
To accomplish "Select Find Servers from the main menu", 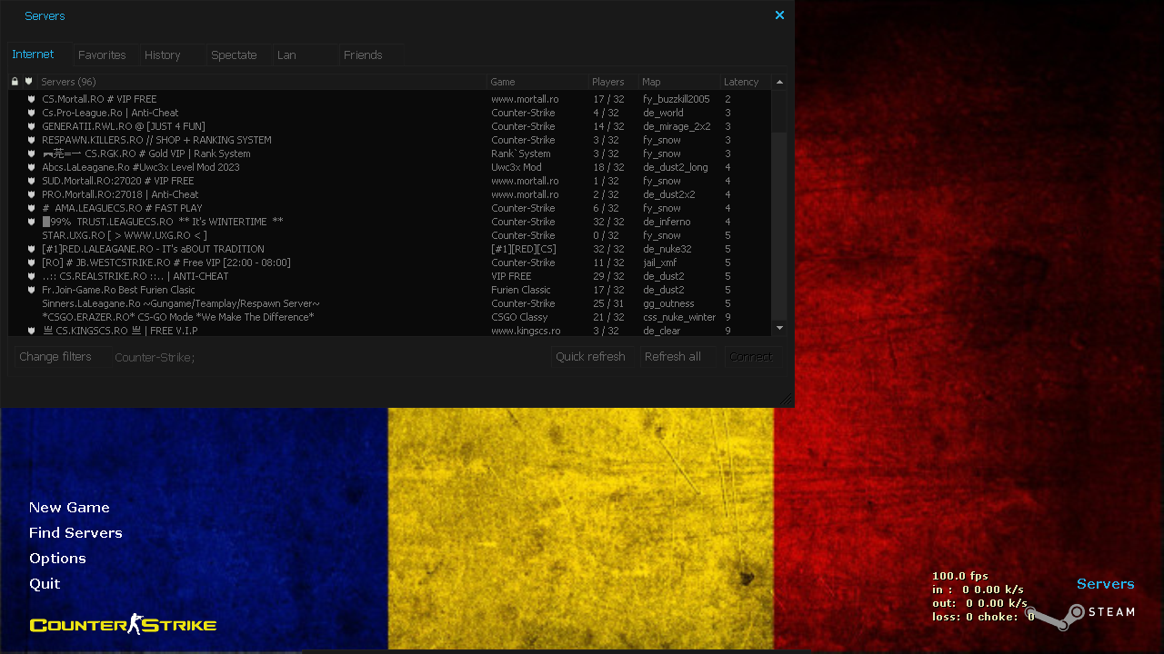I will [75, 532].
